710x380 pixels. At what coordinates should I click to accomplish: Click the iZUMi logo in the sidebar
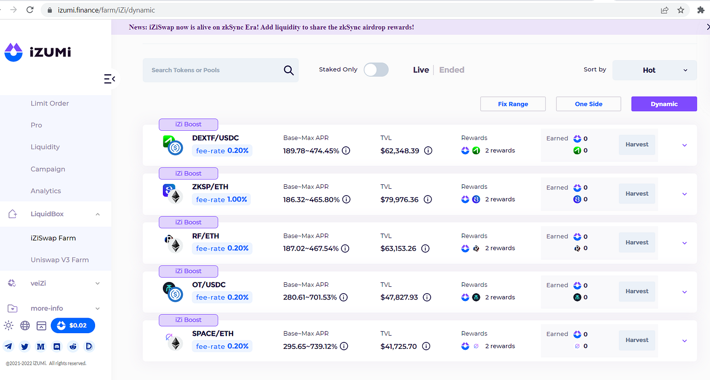38,52
